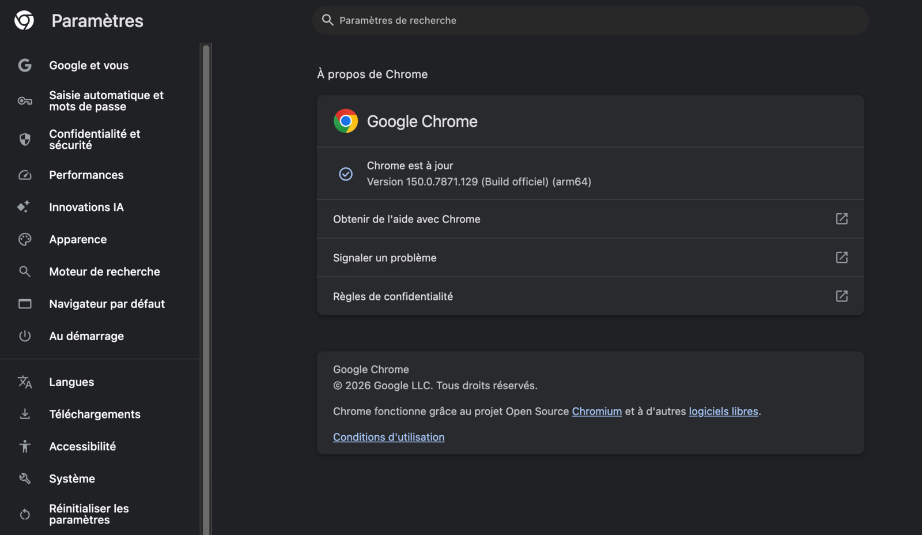Click the power icon for Au démarrage

coord(25,336)
